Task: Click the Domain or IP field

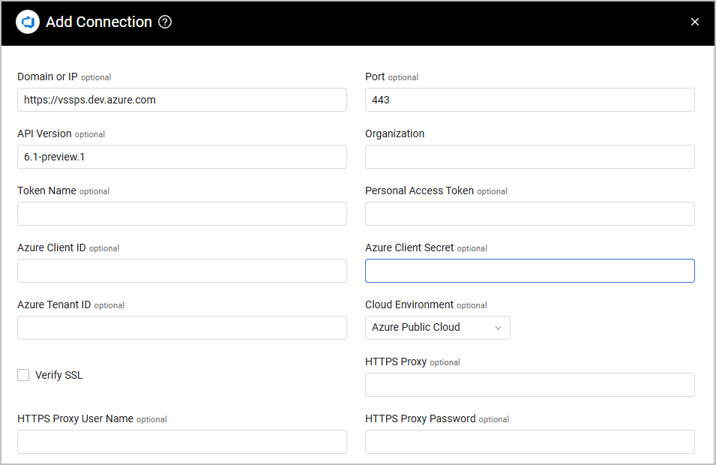Action: coord(181,100)
